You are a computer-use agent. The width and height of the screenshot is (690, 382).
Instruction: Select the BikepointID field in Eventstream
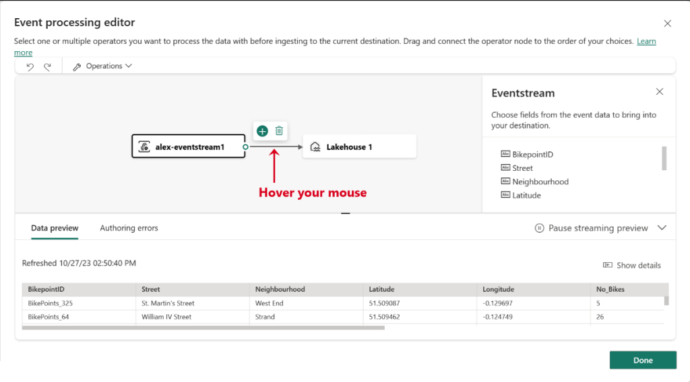pos(532,155)
